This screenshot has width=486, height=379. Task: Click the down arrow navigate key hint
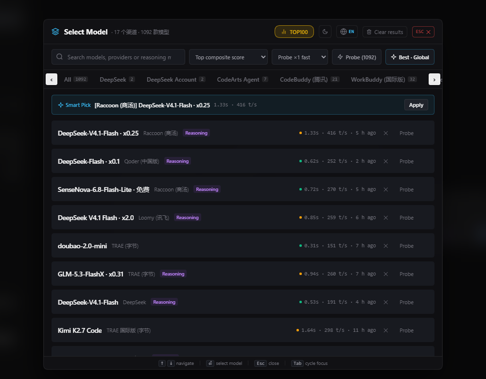[171, 363]
